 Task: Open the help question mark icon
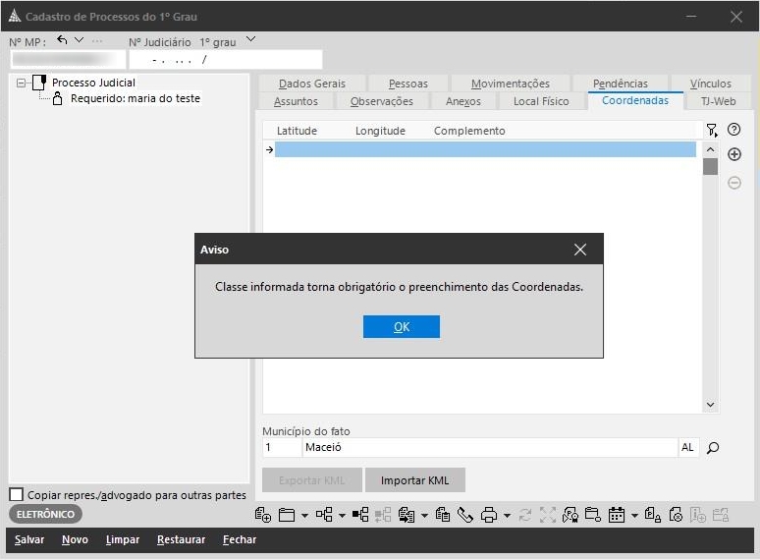click(x=733, y=130)
